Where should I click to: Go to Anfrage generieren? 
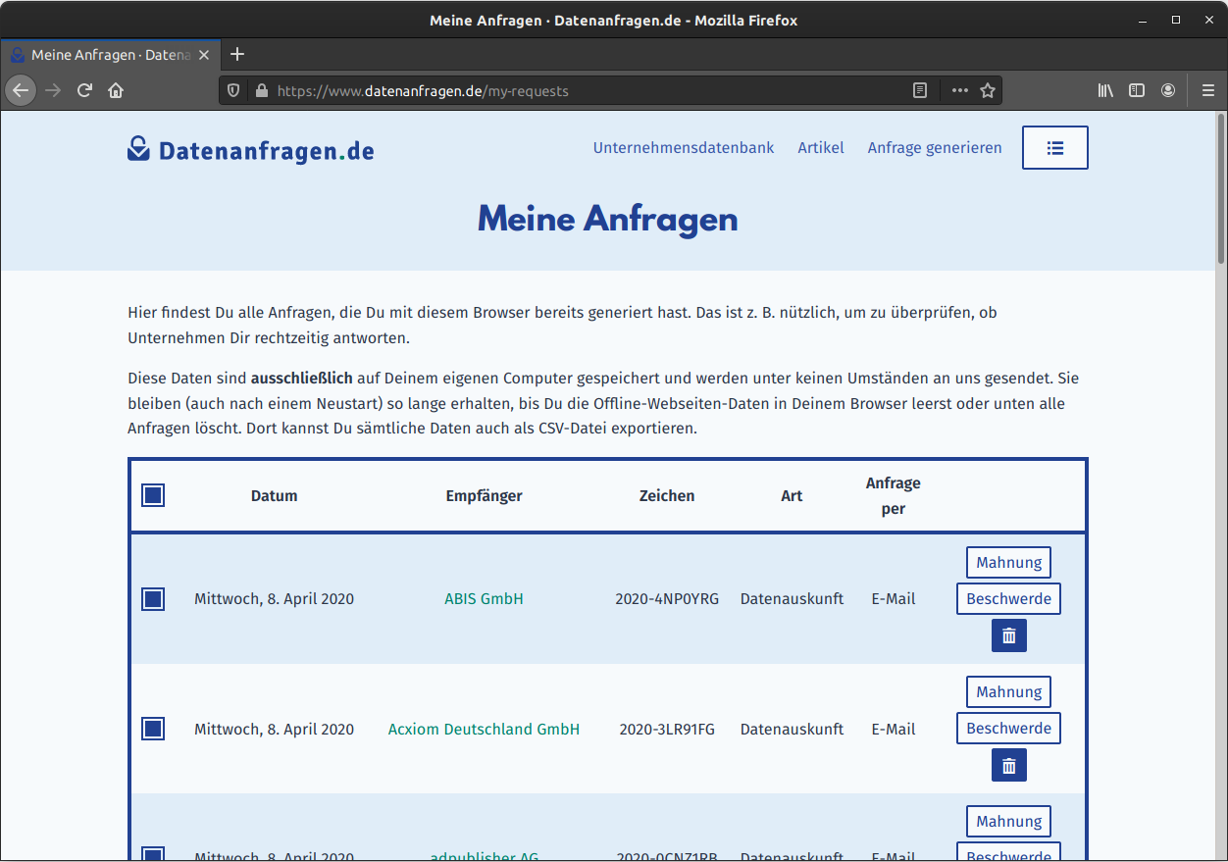point(935,148)
